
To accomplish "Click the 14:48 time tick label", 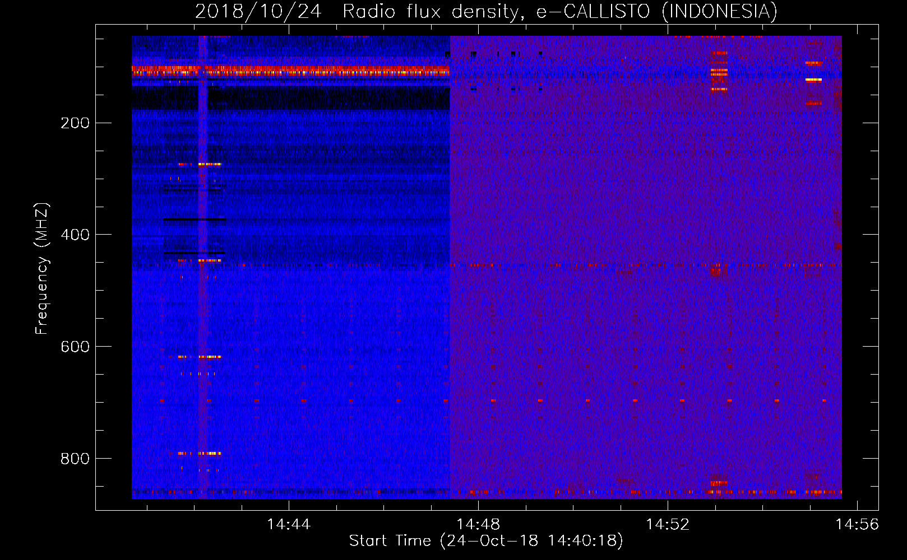I will (x=478, y=524).
